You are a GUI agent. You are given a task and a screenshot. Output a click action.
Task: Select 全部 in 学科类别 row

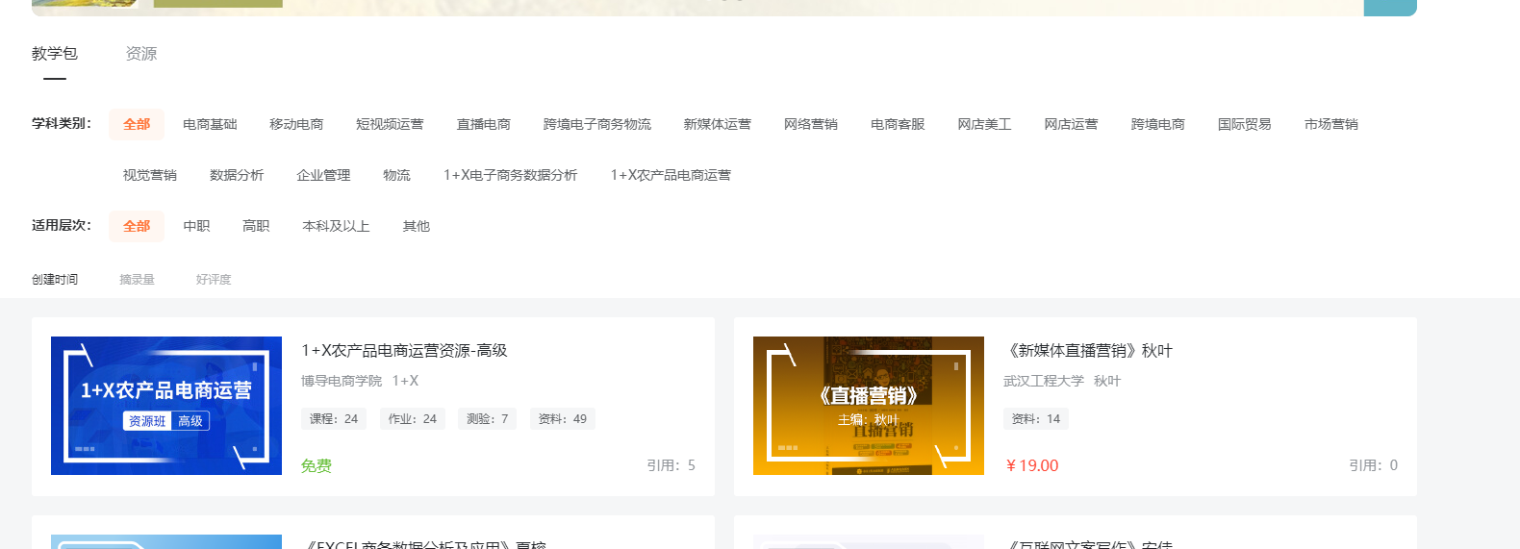(x=137, y=124)
